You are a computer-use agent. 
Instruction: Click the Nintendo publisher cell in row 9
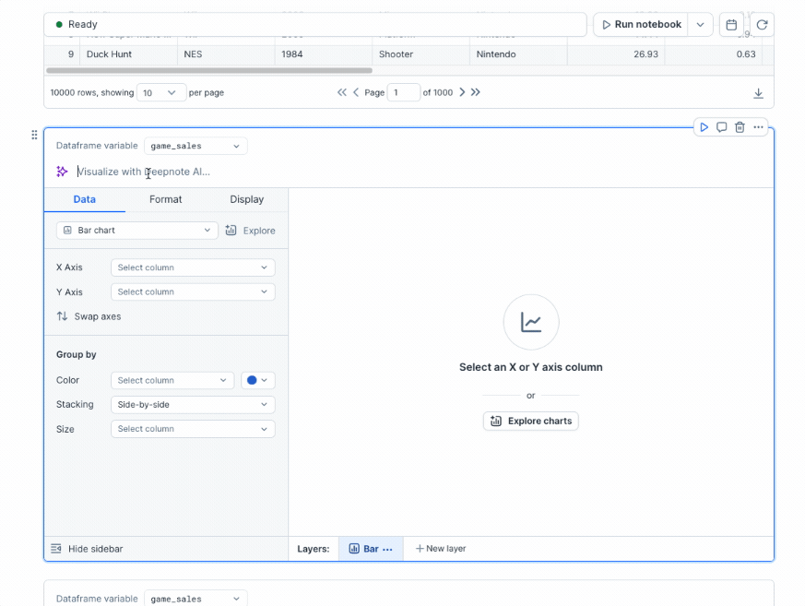click(518, 54)
